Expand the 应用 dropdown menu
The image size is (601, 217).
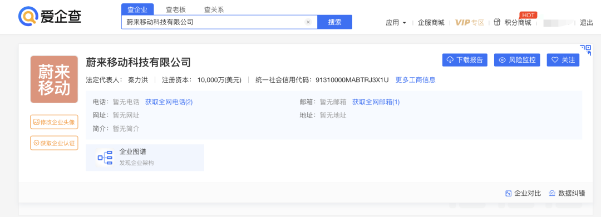[x=396, y=23]
